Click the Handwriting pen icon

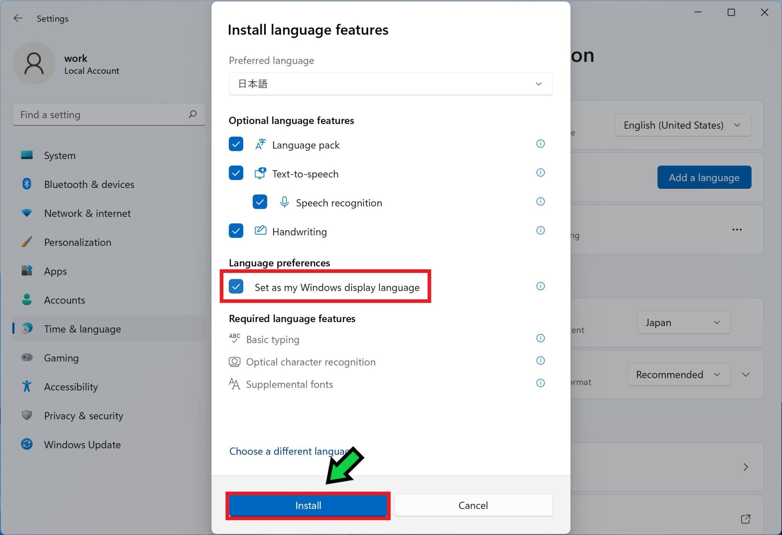coord(260,230)
